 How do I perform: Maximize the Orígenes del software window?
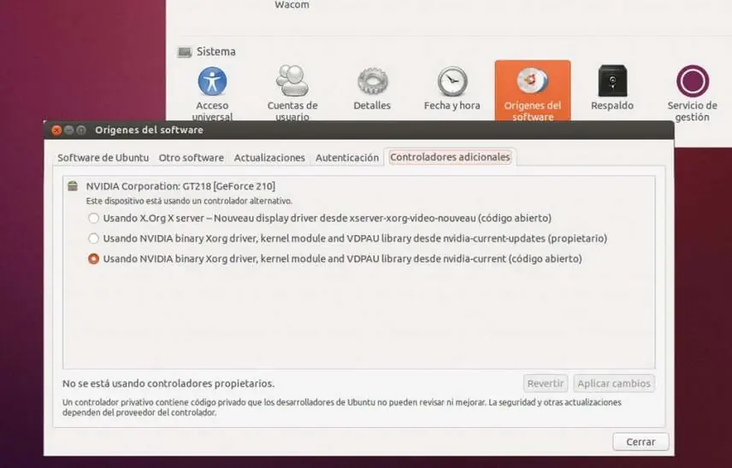pos(81,130)
